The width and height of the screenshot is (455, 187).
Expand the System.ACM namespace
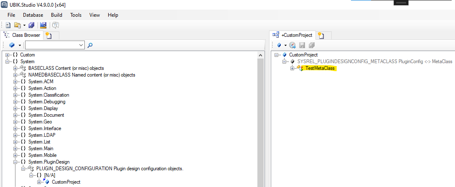coord(15,82)
